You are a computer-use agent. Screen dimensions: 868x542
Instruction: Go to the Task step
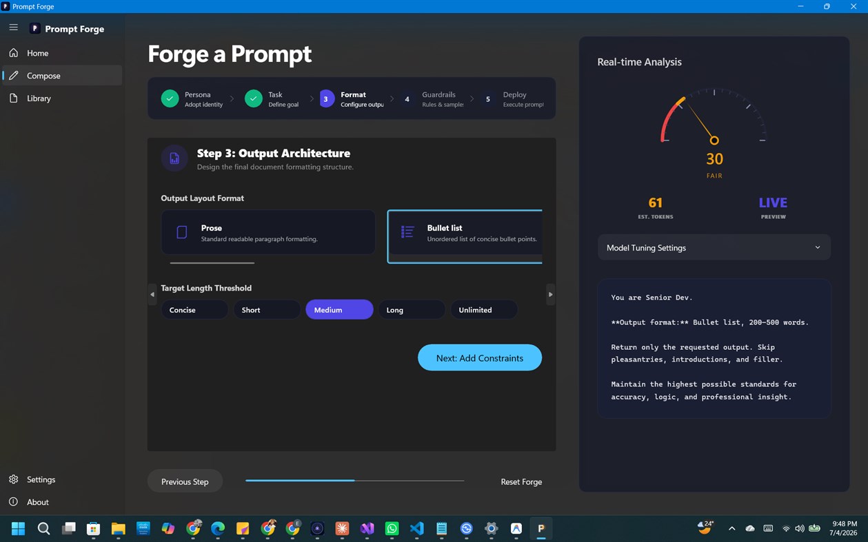tap(272, 98)
